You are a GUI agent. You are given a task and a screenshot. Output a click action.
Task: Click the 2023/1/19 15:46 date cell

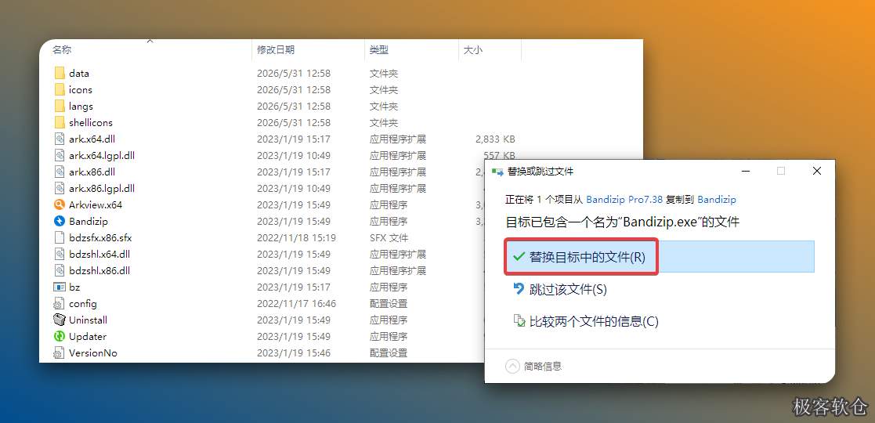click(x=294, y=352)
